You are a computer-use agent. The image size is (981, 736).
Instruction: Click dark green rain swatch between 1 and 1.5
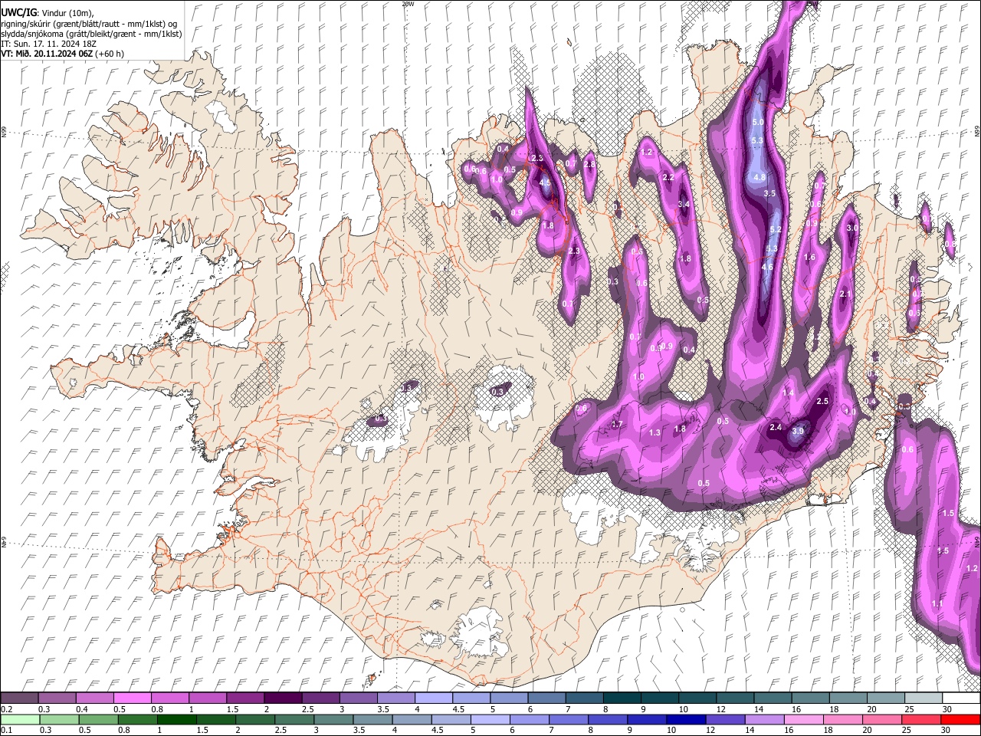(177, 719)
